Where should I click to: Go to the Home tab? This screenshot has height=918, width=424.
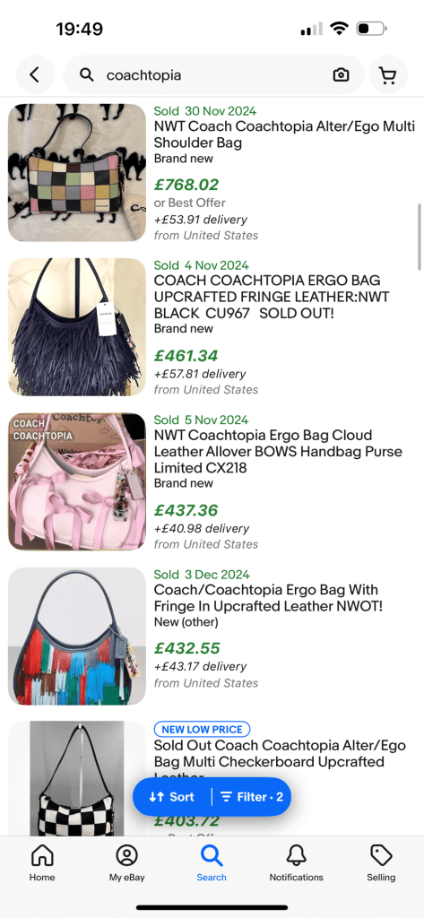click(x=42, y=863)
